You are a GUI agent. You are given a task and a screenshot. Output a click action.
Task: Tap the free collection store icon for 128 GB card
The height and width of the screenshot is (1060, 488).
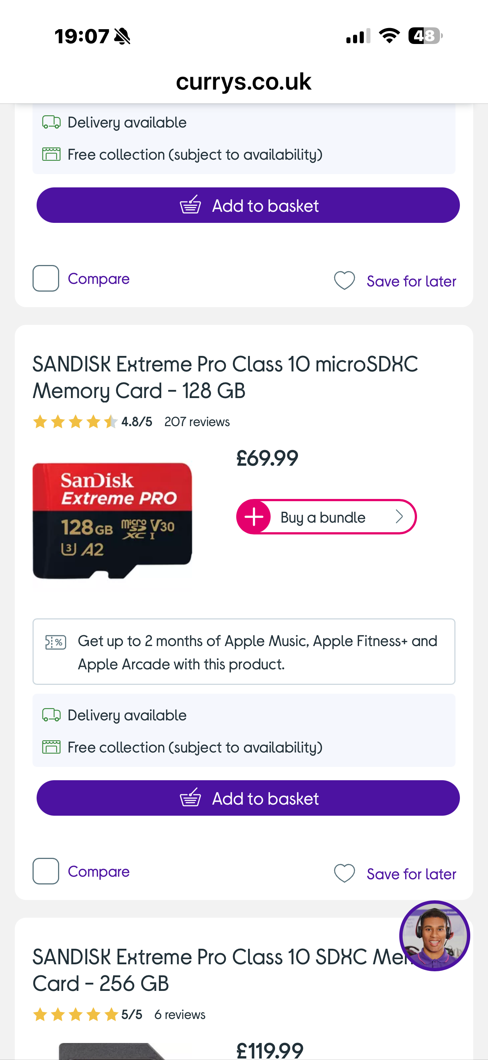(x=51, y=747)
